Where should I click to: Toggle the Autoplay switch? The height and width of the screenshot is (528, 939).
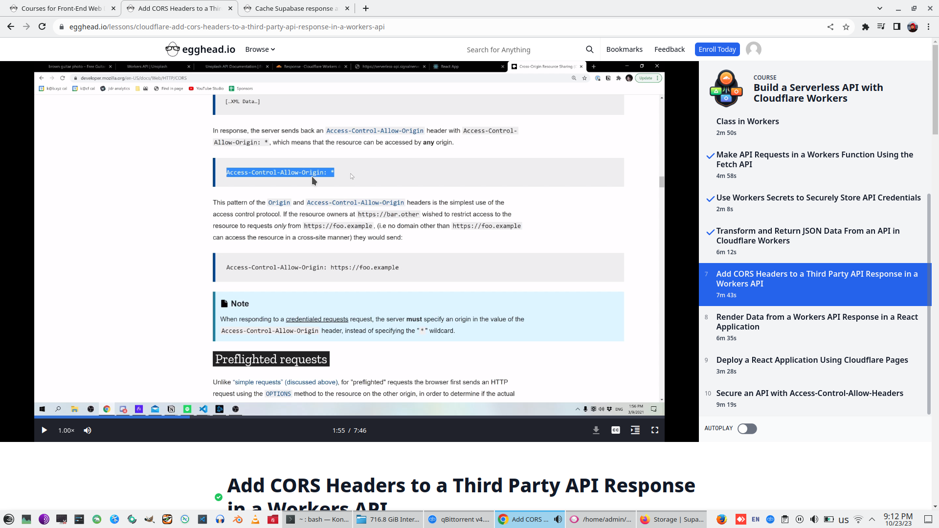747,429
